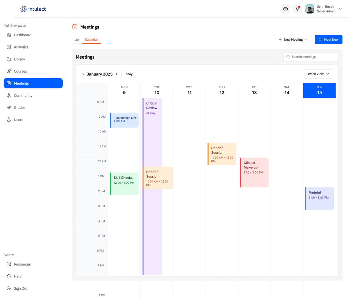
Task: Select the Calendar tab
Action: click(x=91, y=40)
